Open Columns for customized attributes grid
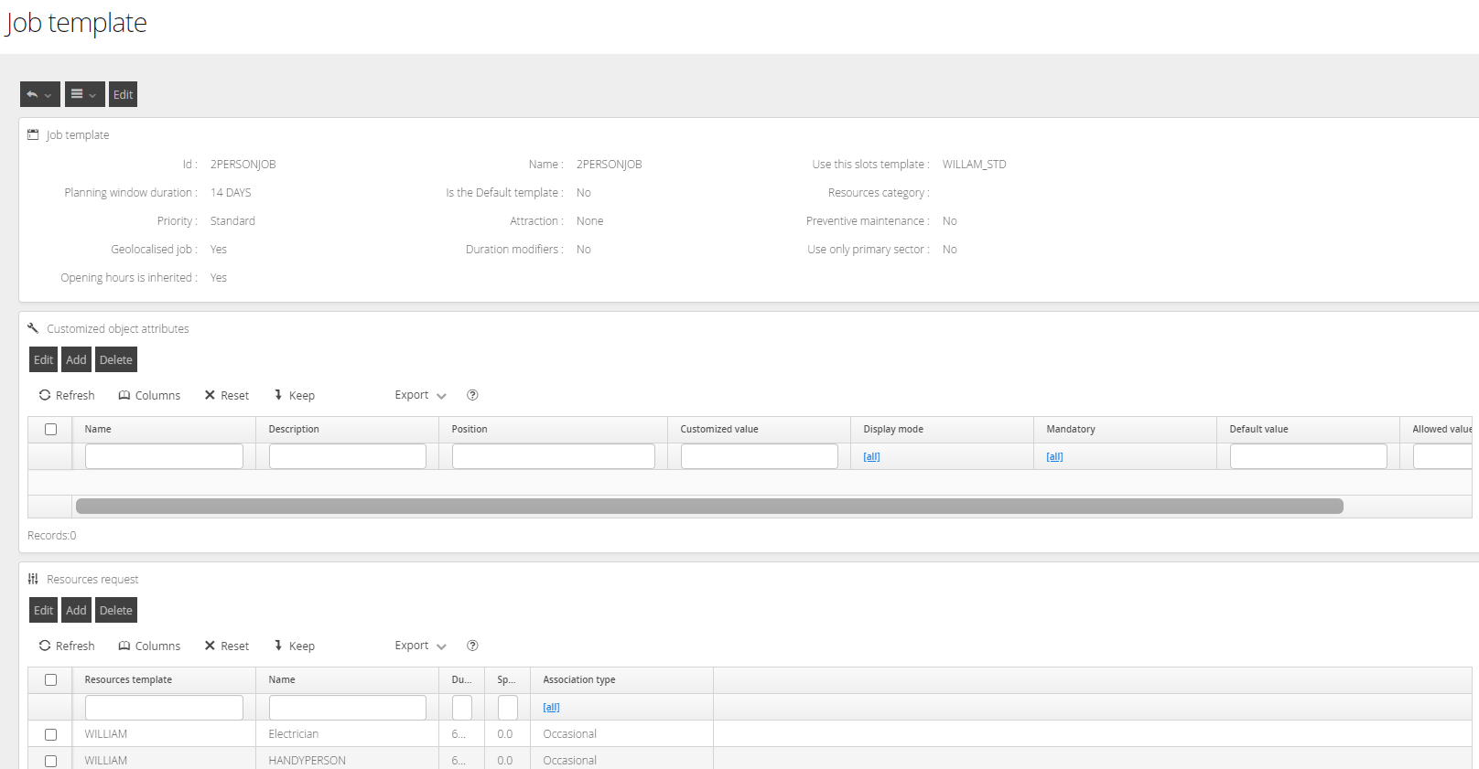Viewport: 1479px width, 769px height. coord(149,395)
